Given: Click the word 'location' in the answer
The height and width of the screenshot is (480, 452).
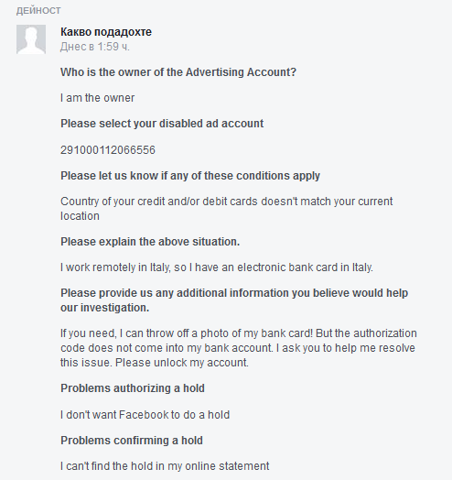Looking at the screenshot, I should click(80, 216).
